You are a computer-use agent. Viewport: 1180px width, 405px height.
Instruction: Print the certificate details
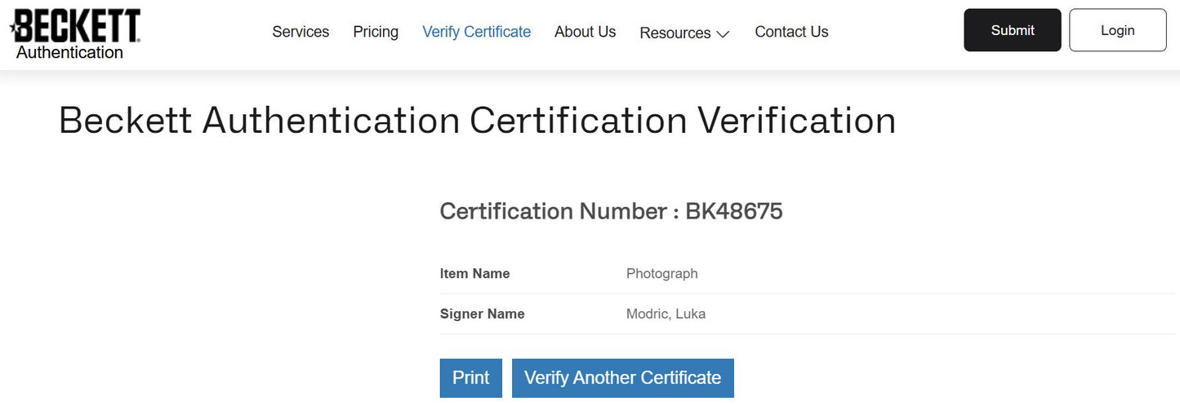pyautogui.click(x=471, y=378)
